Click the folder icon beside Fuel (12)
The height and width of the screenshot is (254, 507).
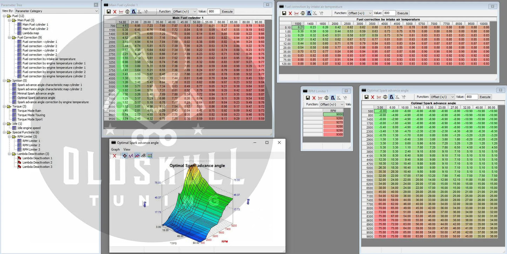click(x=9, y=16)
